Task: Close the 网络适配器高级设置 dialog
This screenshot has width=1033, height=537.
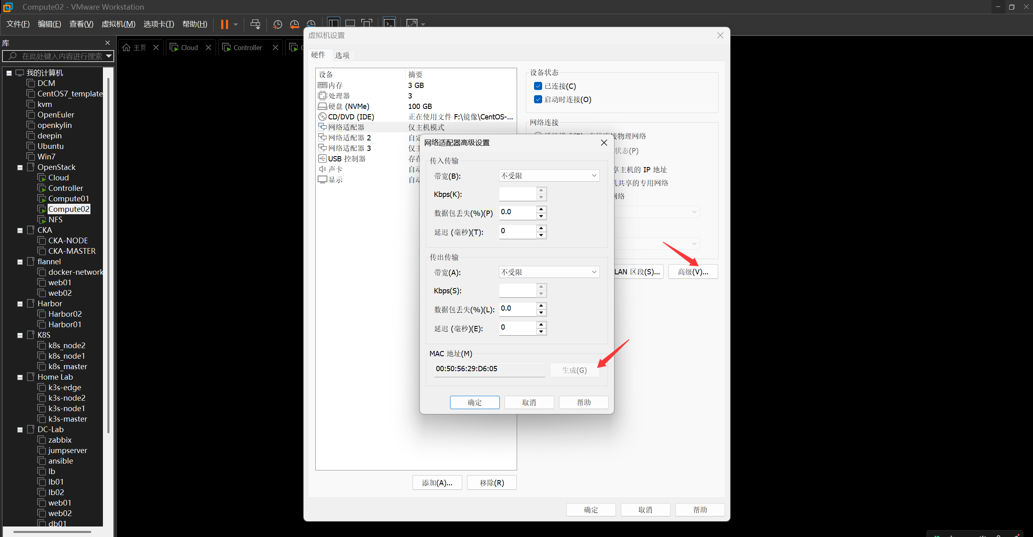Action: click(x=604, y=142)
